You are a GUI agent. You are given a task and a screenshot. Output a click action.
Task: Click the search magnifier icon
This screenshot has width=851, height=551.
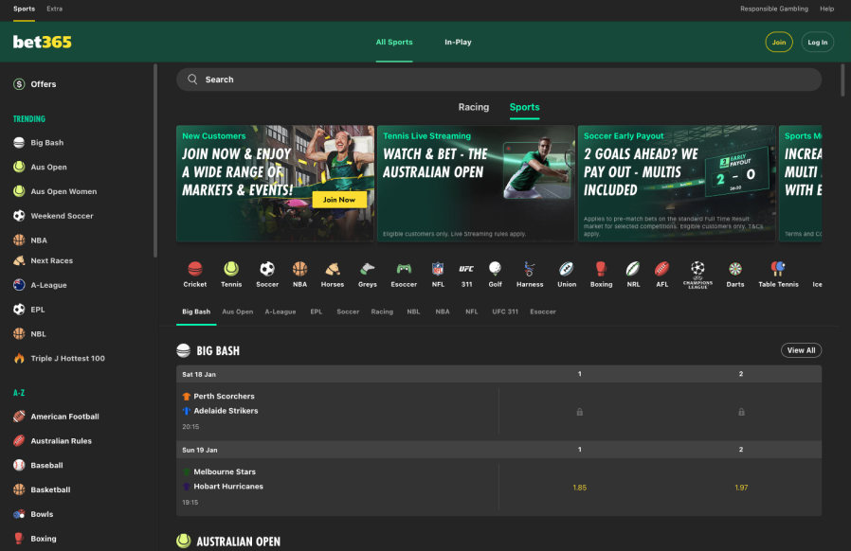coord(192,80)
